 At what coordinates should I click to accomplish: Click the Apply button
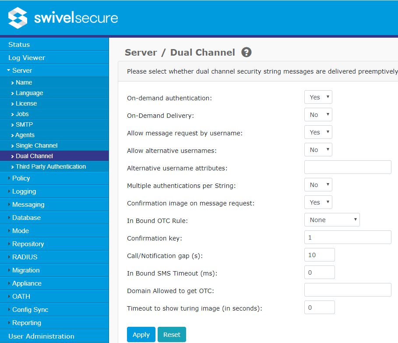[141, 335]
